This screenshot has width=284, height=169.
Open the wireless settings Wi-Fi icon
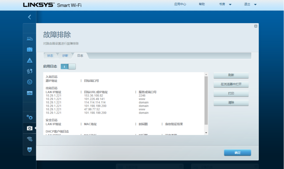coord(30,139)
